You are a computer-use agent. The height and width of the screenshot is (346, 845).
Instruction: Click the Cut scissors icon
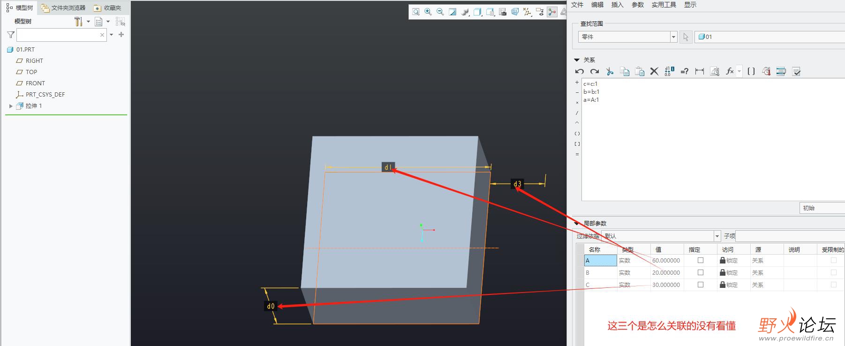tap(610, 71)
